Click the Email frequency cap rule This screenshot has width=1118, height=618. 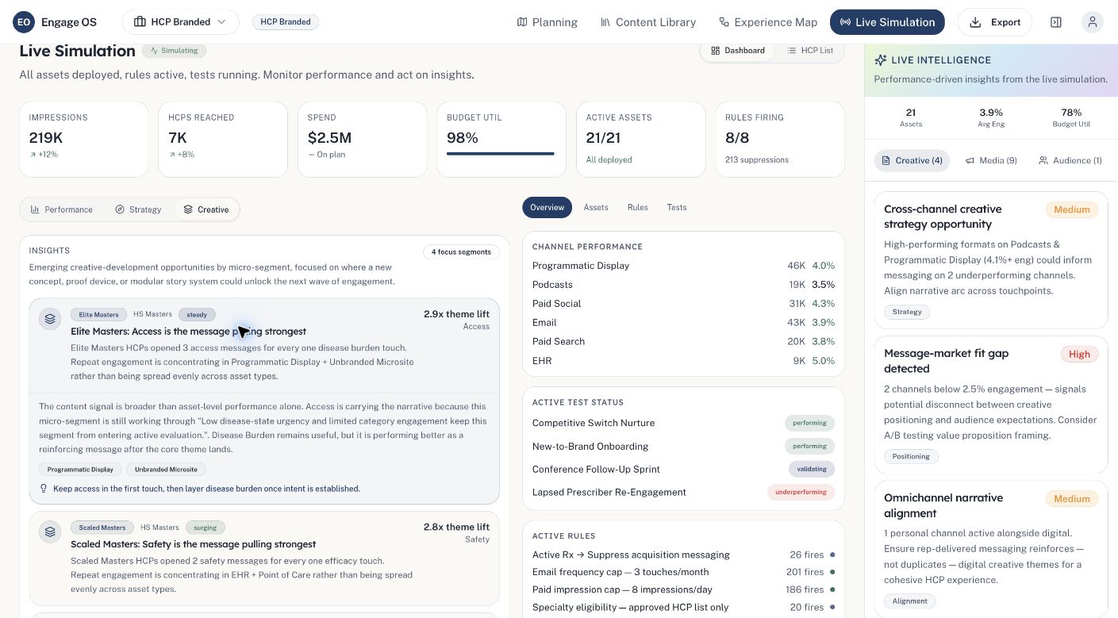(x=683, y=572)
